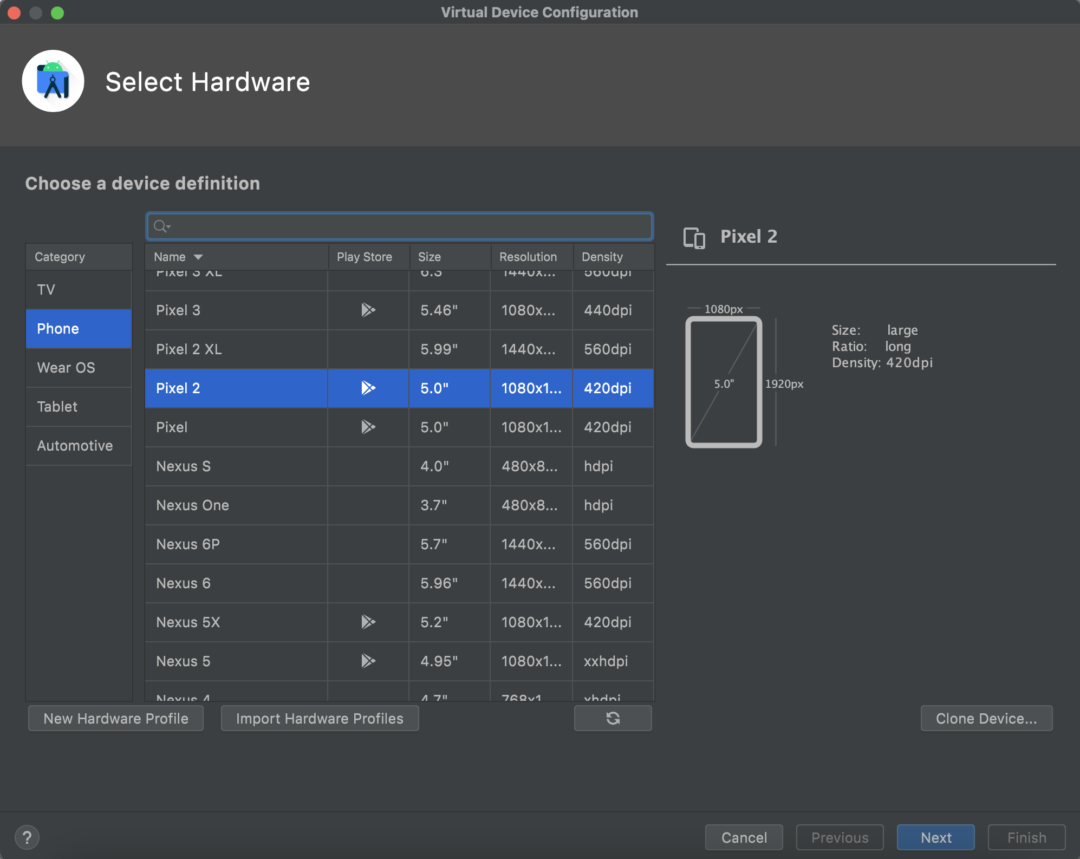This screenshot has width=1080, height=859.
Task: Select the Nexus 6 device name
Action: pyautogui.click(x=183, y=583)
